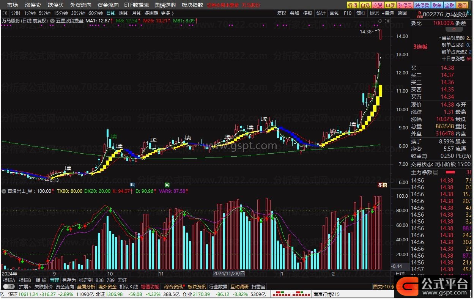Click the pink 涨停买 button
Image resolution: width=474 pixels, height=299 pixels.
(405, 5)
